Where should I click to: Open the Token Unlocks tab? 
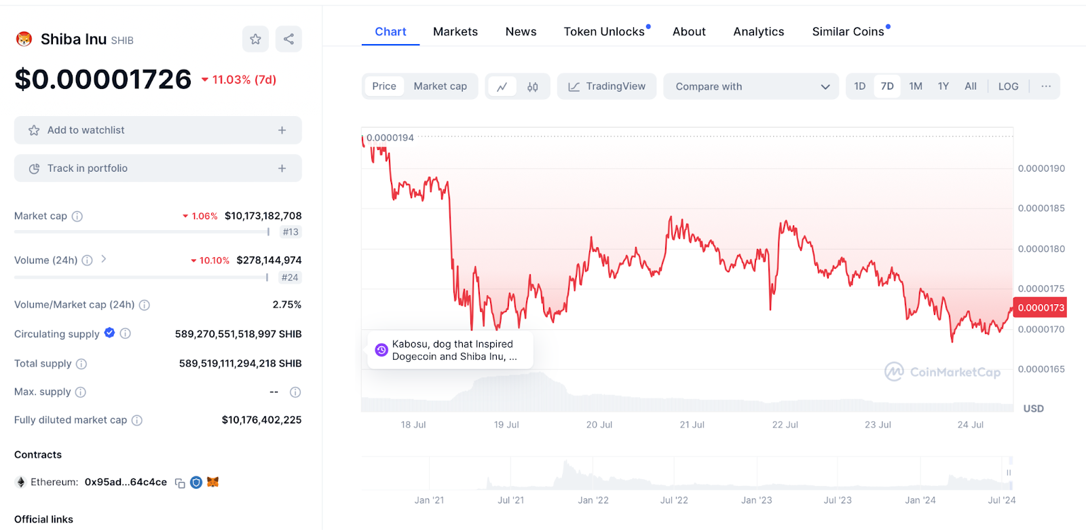click(x=604, y=32)
